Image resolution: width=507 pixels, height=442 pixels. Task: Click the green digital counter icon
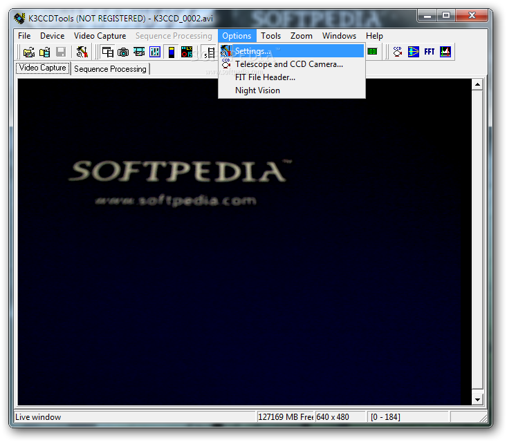point(373,52)
